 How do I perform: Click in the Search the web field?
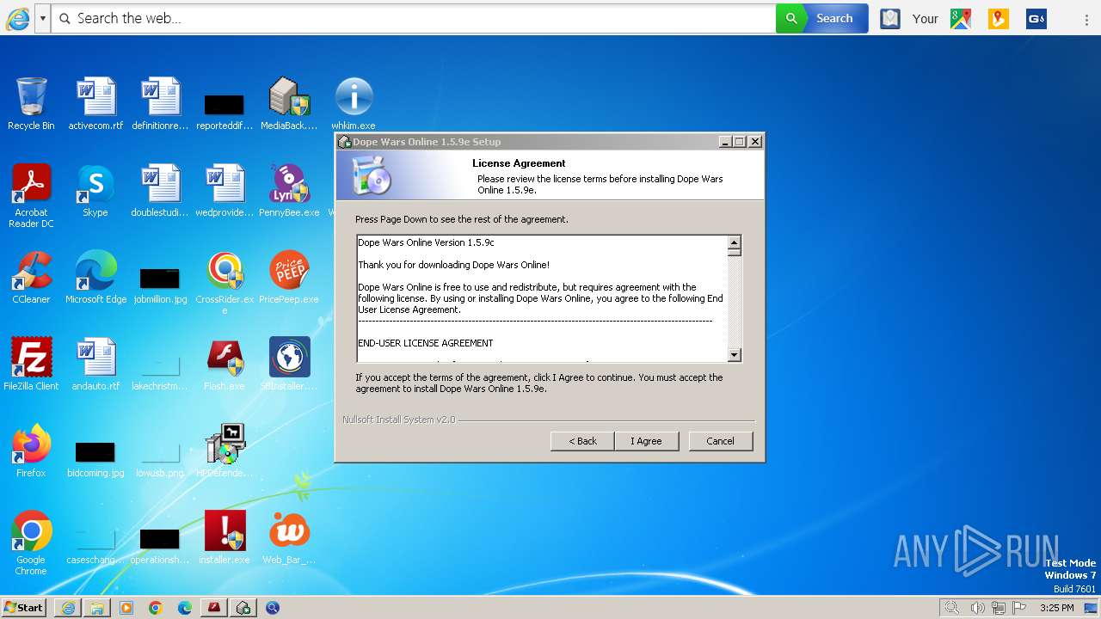[x=413, y=18]
